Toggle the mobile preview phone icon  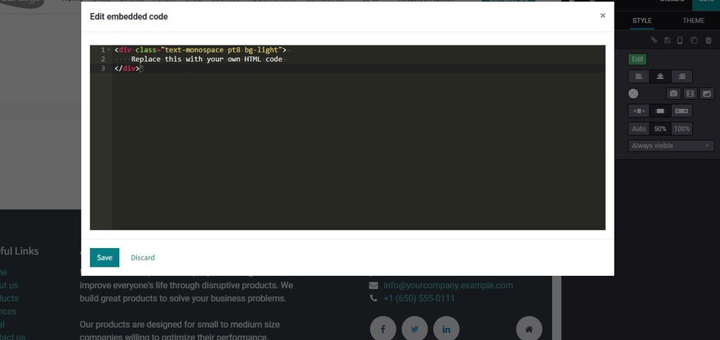[x=681, y=40]
